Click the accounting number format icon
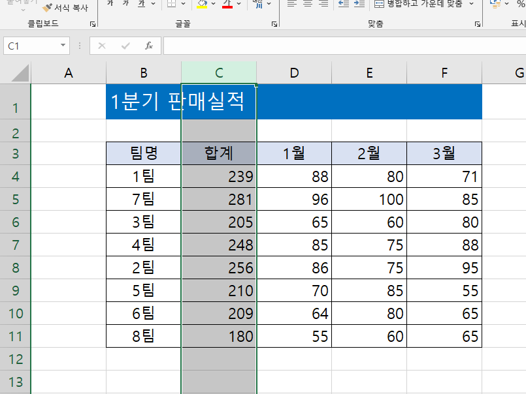This screenshot has height=394, width=526. pos(495,3)
